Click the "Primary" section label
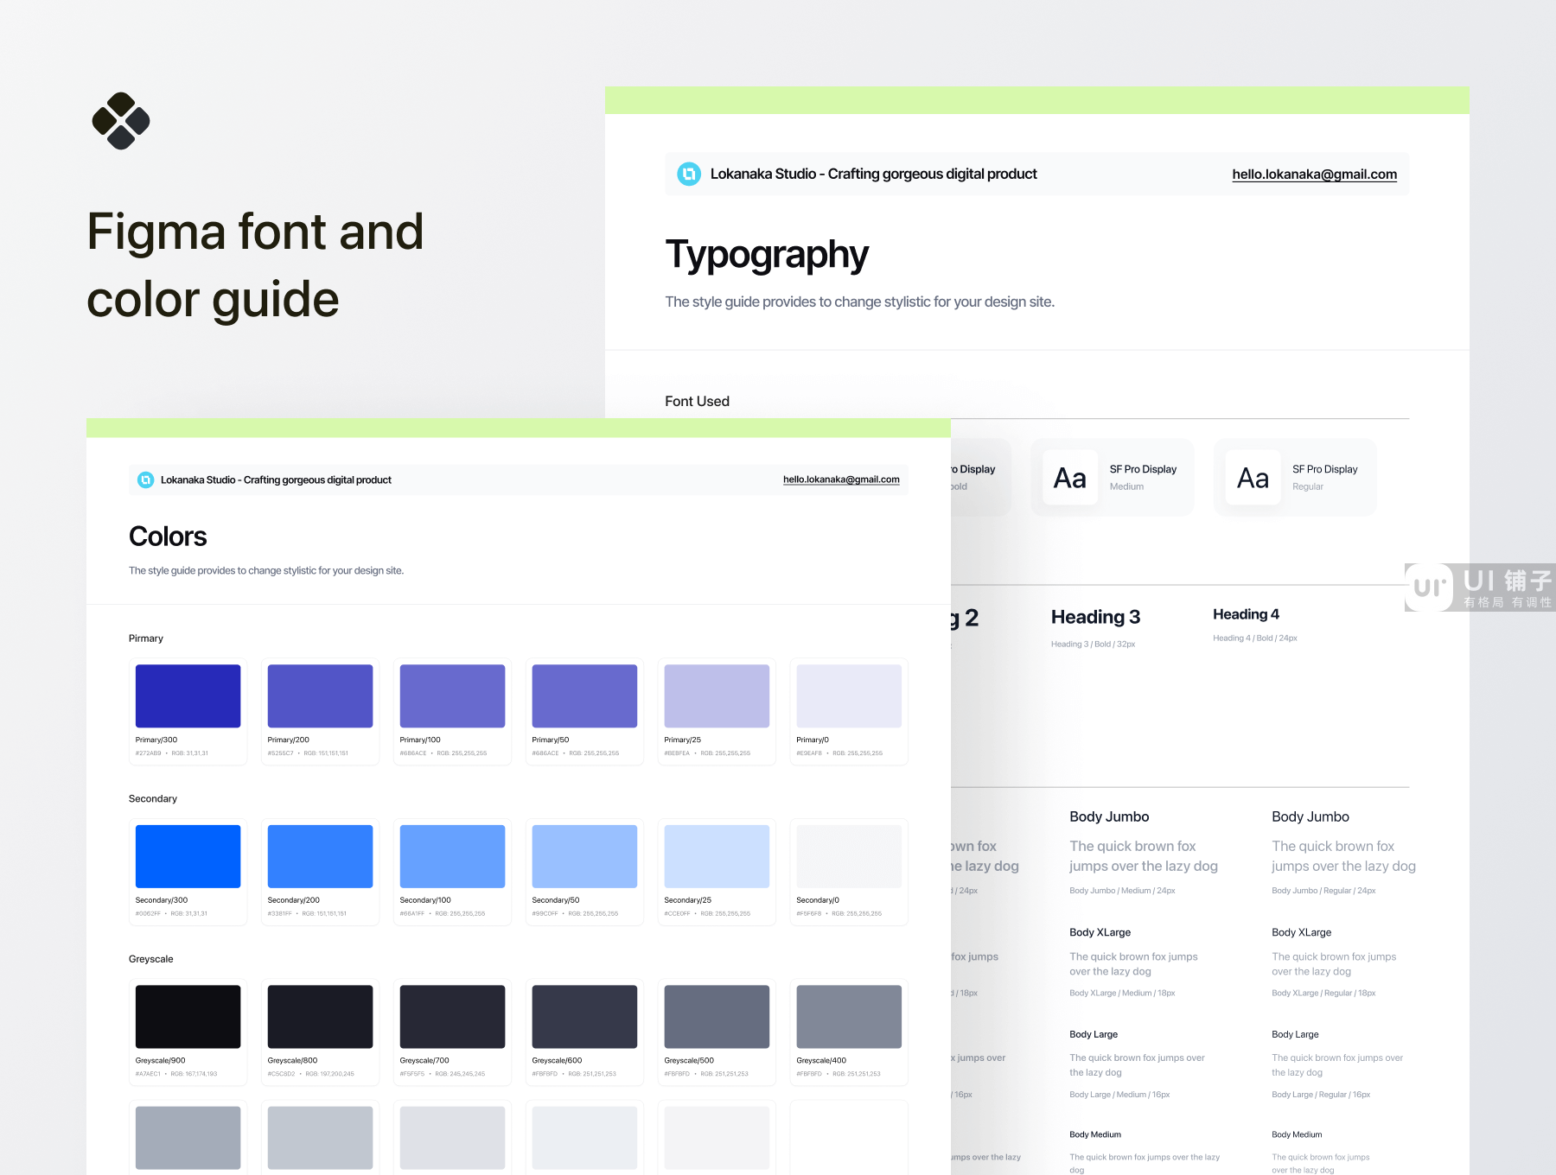The height and width of the screenshot is (1175, 1556). tap(145, 638)
